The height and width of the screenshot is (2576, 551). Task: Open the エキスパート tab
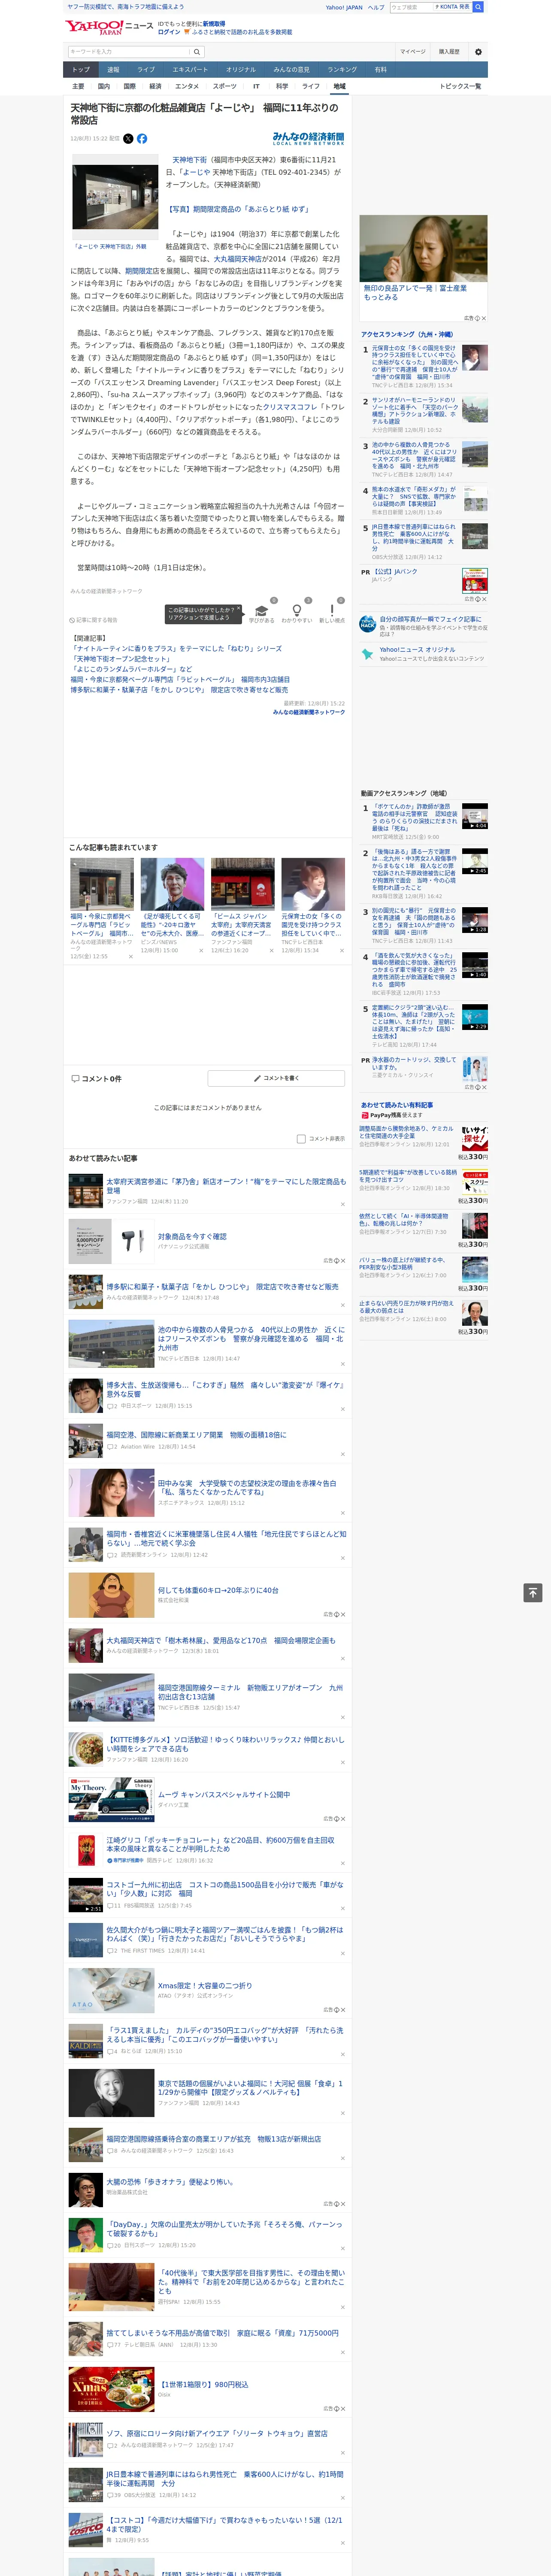pos(190,69)
